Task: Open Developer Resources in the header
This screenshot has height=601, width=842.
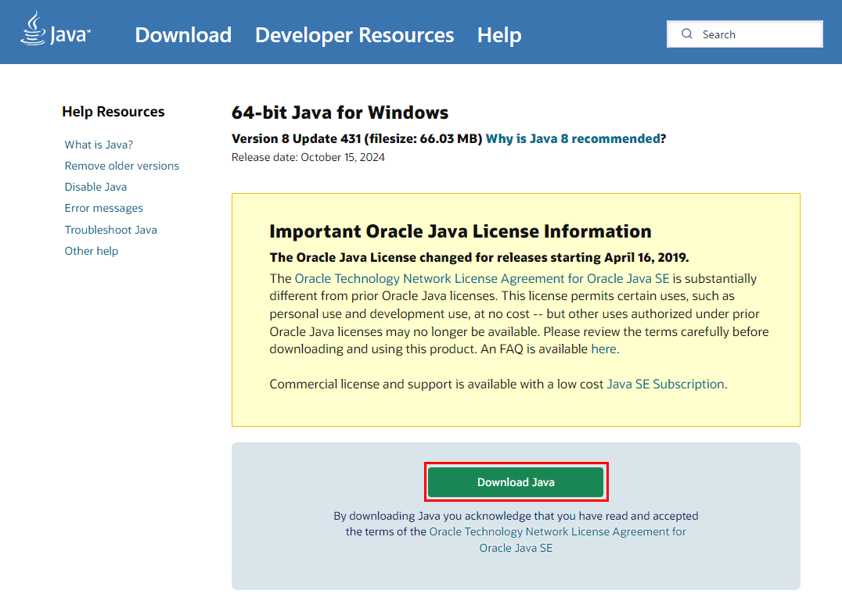Action: [354, 35]
